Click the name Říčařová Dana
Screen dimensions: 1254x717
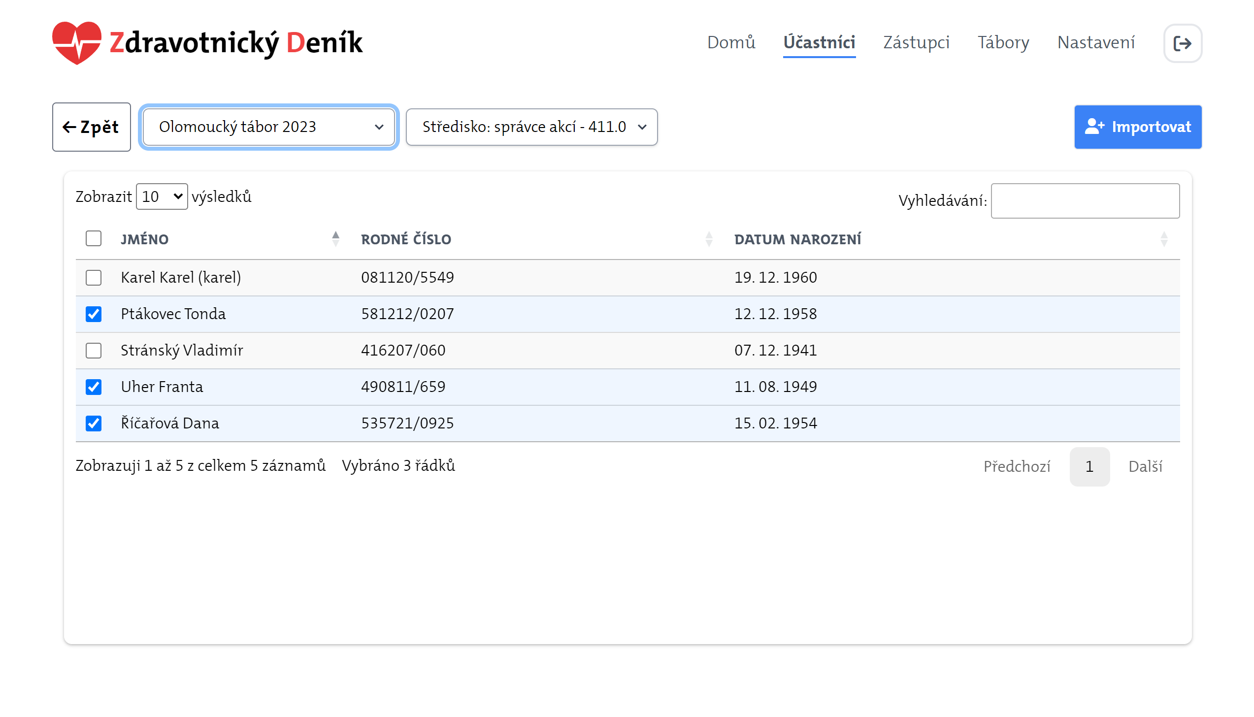coord(170,423)
